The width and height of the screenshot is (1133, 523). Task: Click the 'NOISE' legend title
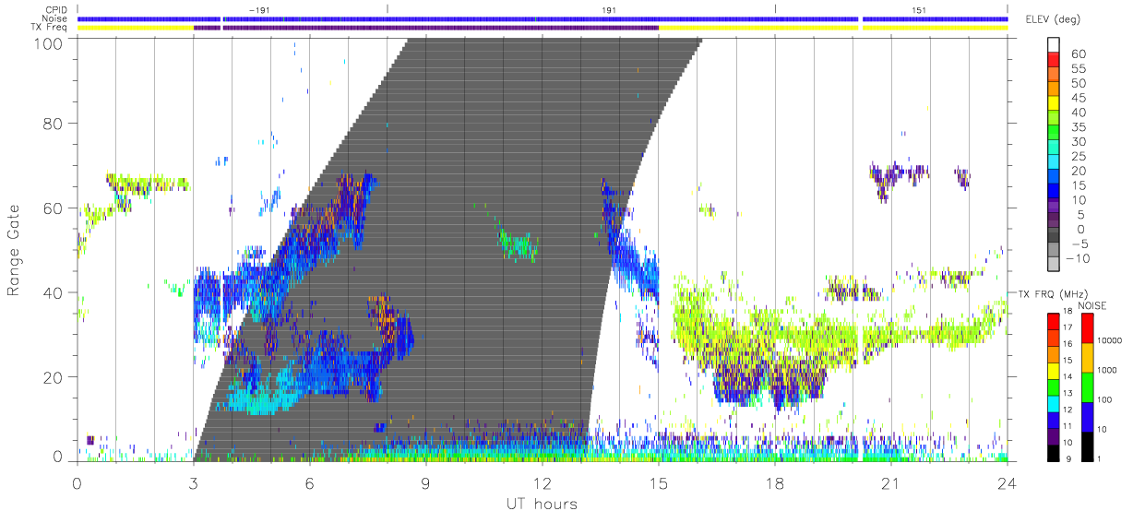(x=1091, y=305)
